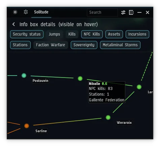Image resolution: width=160 pixels, height=146 pixels.
Task: Toggle the Incursions option
Action: click(137, 34)
